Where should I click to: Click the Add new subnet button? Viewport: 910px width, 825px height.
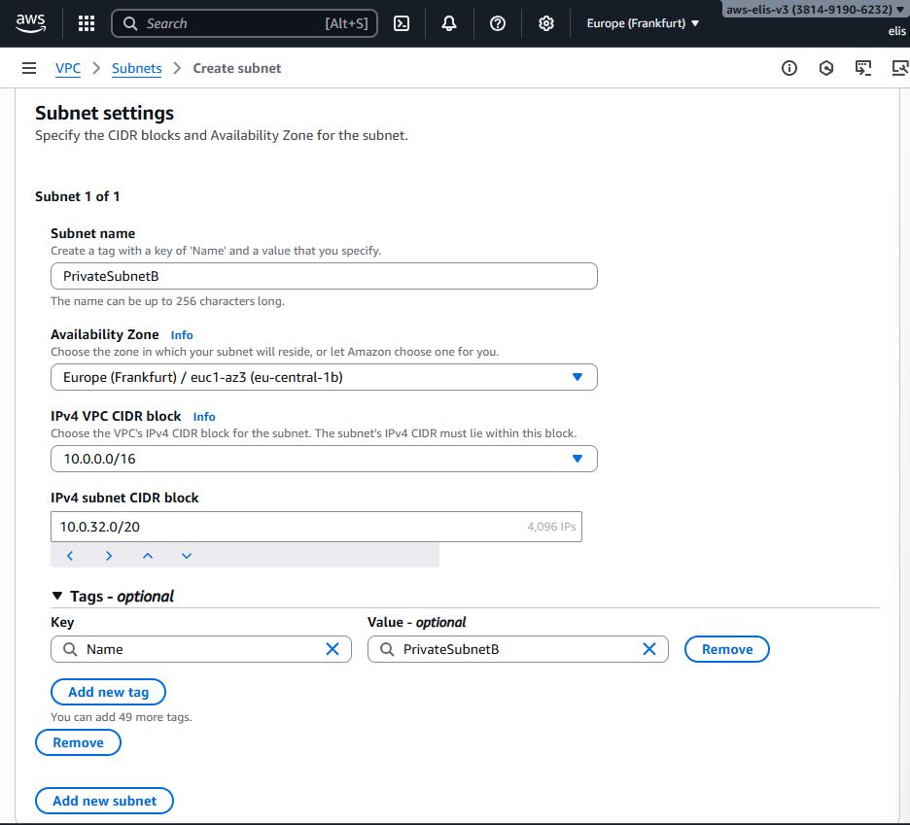click(104, 801)
